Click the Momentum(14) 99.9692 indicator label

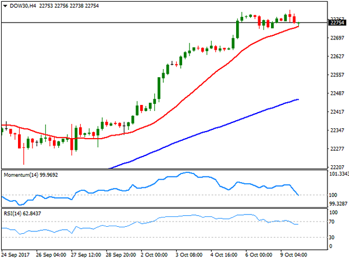31,175
